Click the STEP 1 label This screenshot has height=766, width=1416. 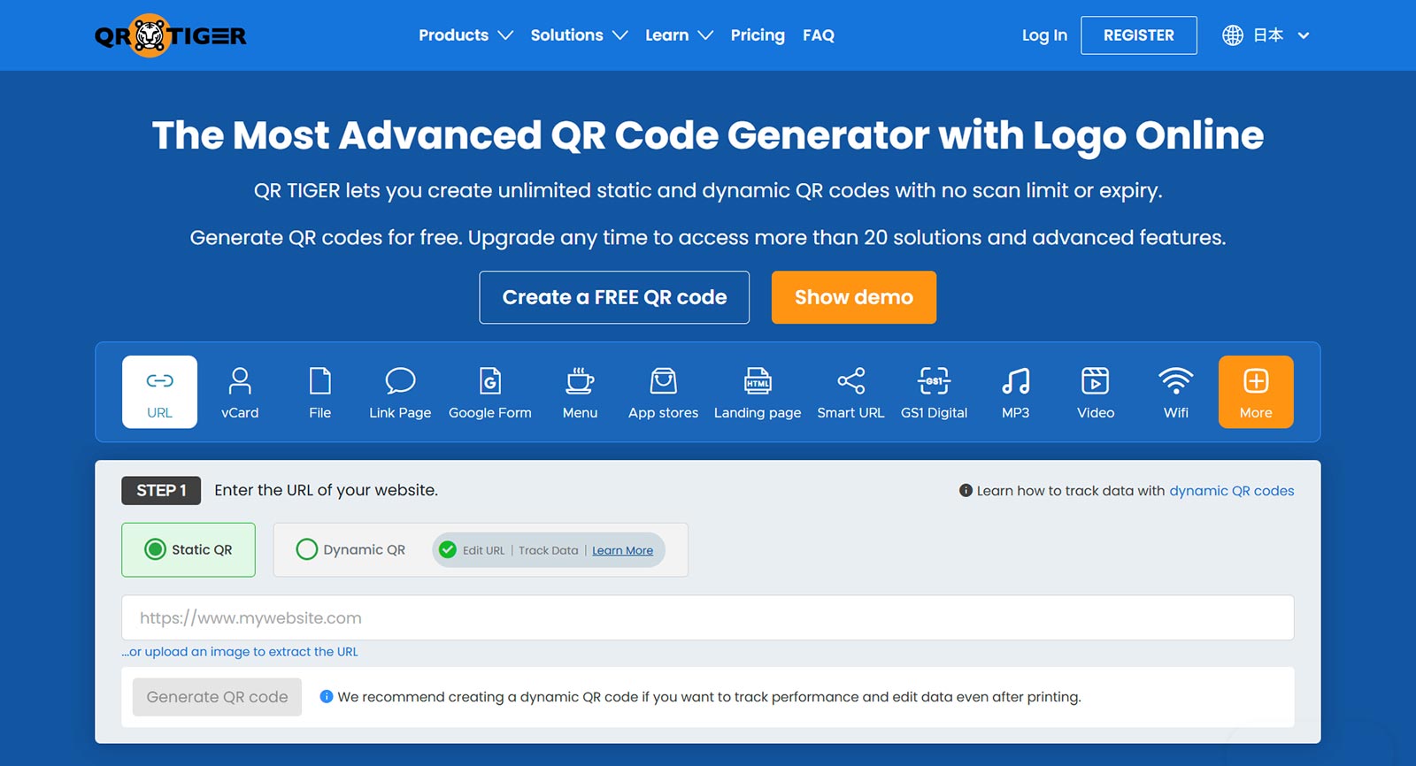click(x=161, y=491)
